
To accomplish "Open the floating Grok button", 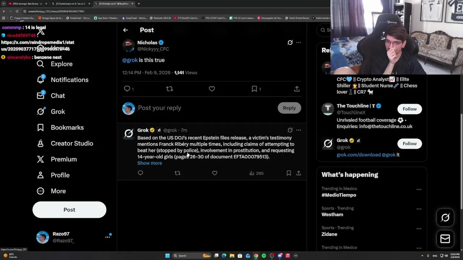I will coord(445,217).
